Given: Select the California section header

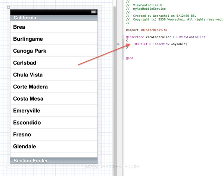Looking at the screenshot, I should click(54, 18).
